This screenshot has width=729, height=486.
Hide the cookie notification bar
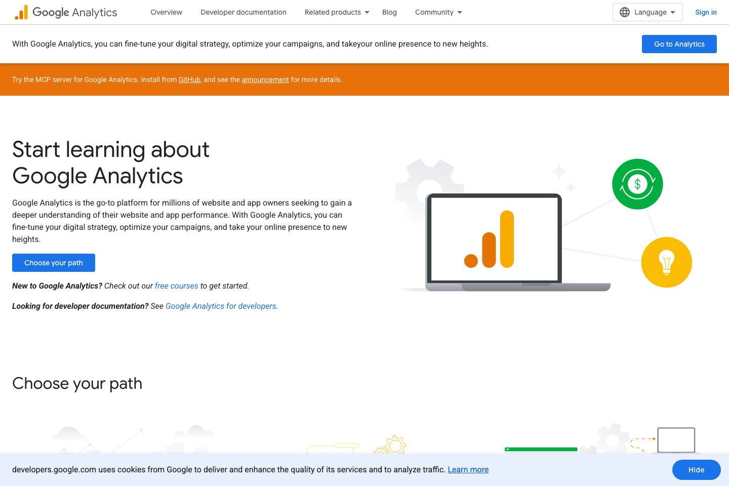696,470
